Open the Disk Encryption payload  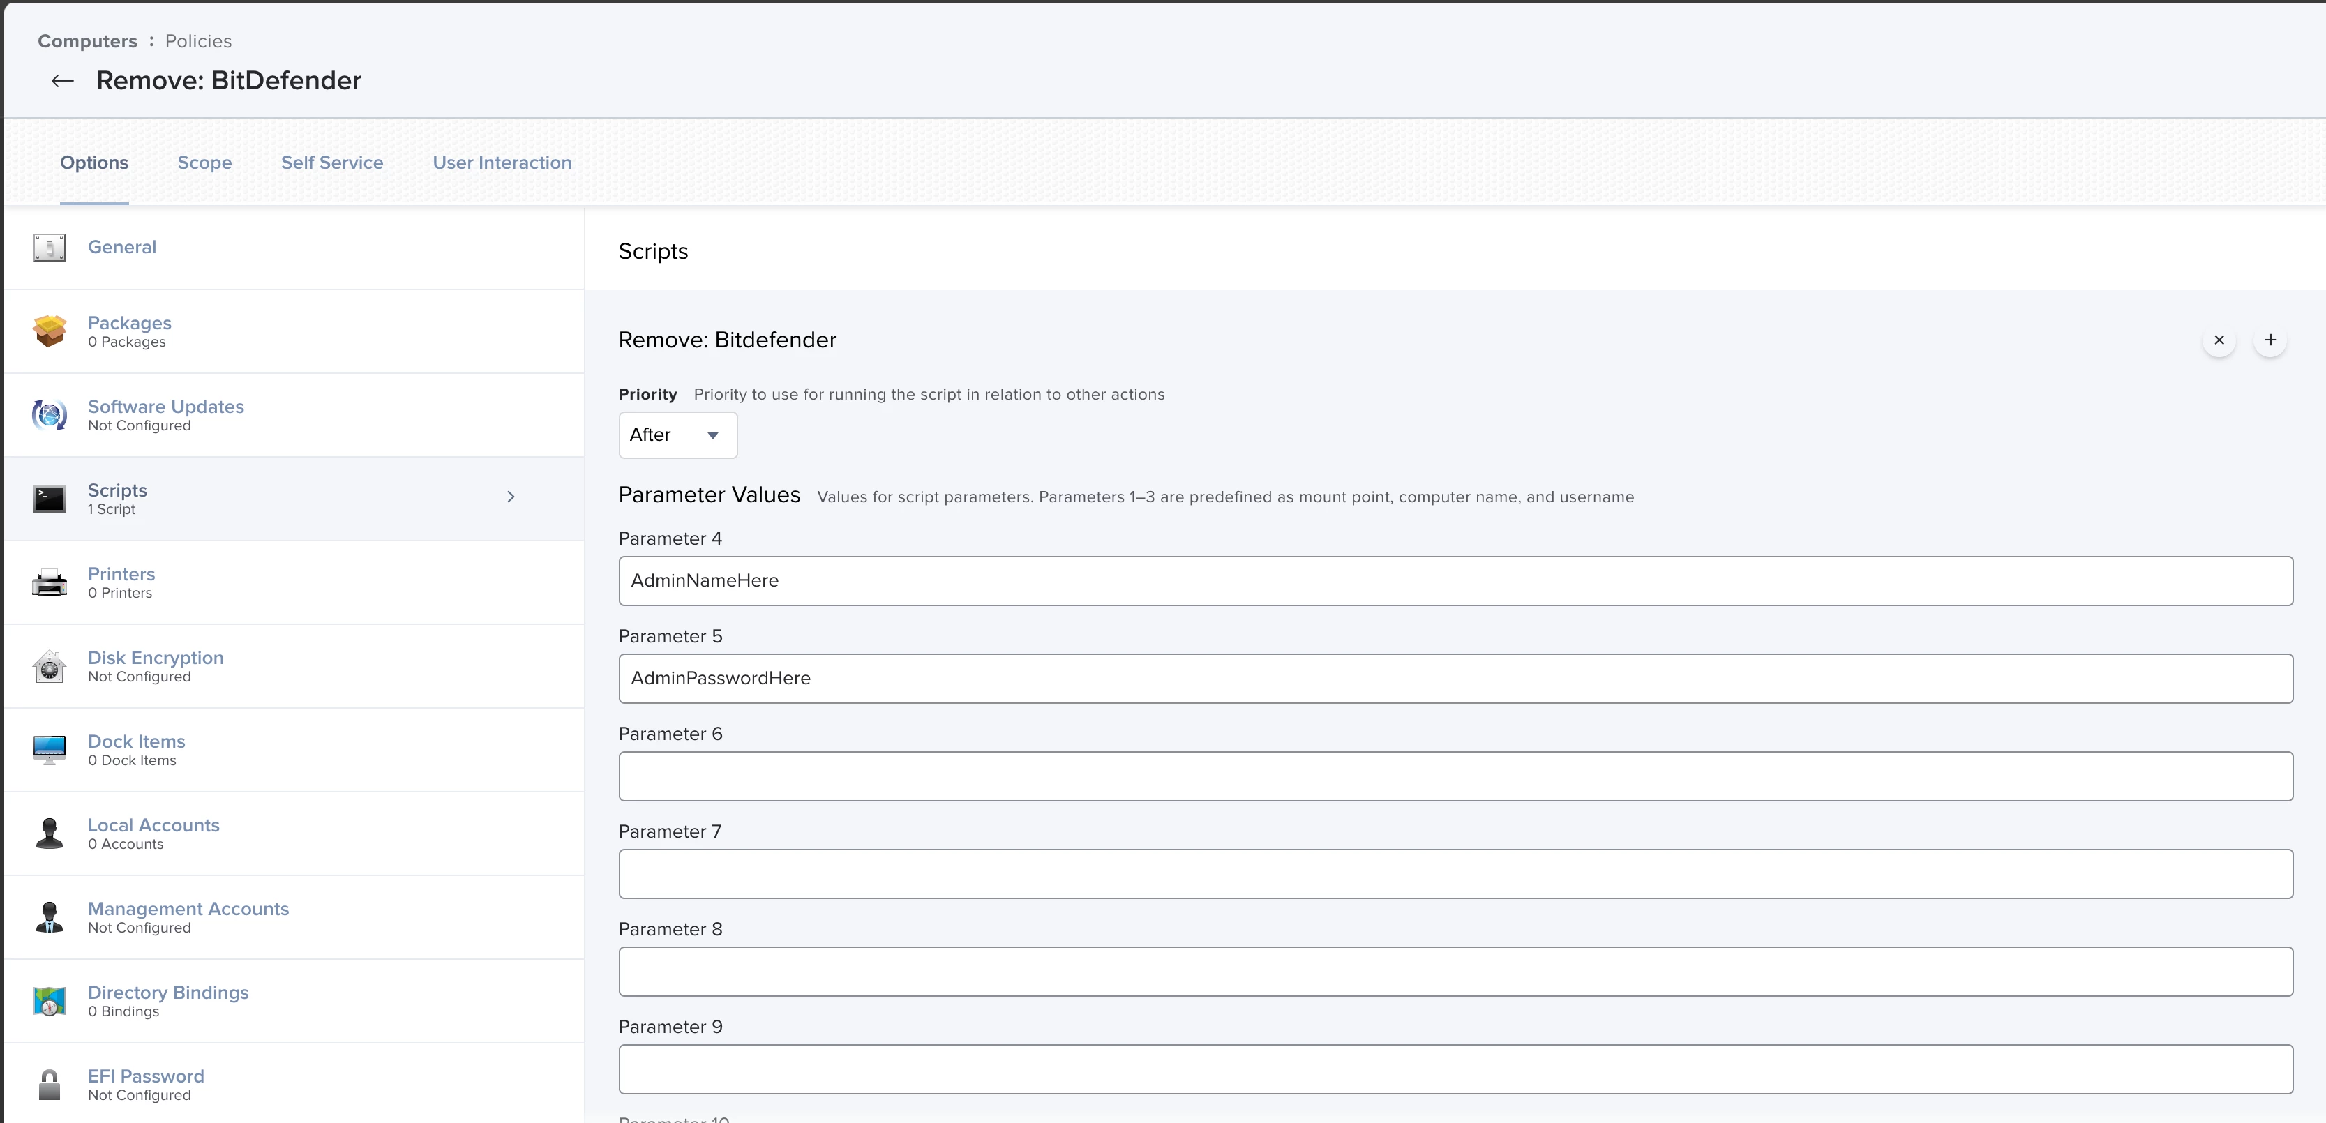pos(294,666)
